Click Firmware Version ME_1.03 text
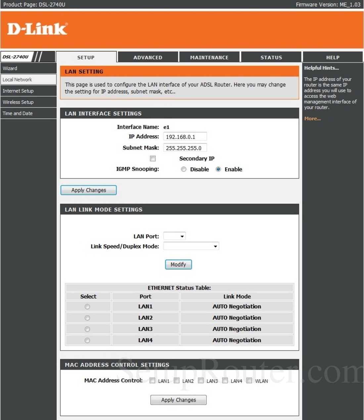Viewport: 364px width, 420px height. pyautogui.click(x=328, y=5)
